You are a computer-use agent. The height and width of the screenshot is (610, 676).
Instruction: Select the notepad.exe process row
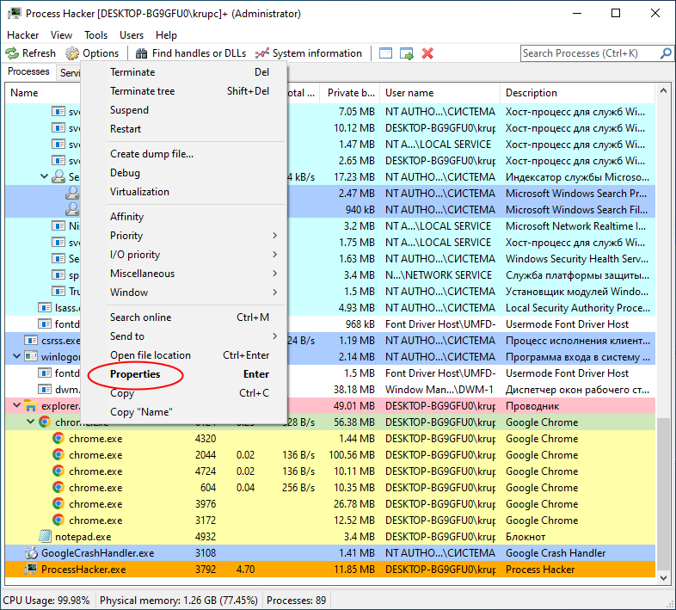330,536
